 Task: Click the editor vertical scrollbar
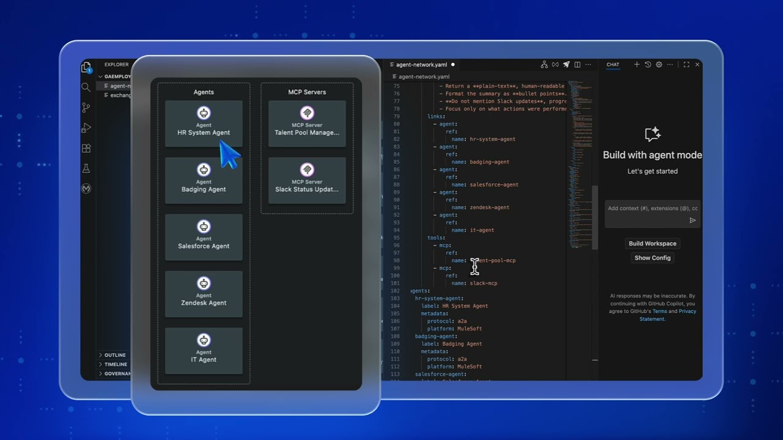click(595, 217)
